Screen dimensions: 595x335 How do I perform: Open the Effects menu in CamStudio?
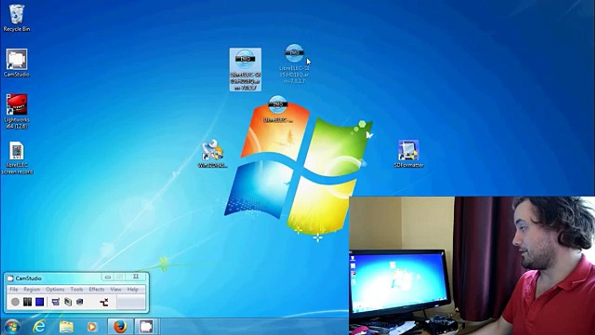point(97,289)
